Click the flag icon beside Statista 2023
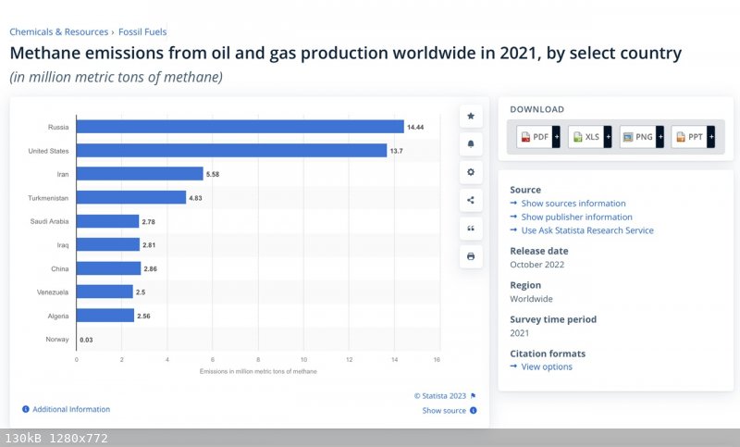Screen dimensions: 740x447 pyautogui.click(x=474, y=396)
